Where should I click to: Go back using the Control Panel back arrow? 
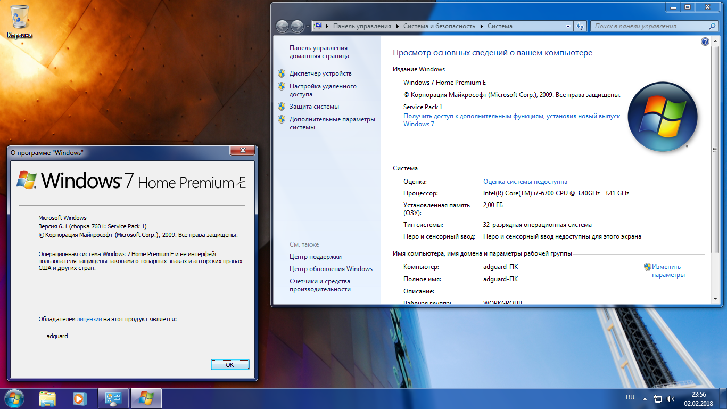(x=282, y=26)
